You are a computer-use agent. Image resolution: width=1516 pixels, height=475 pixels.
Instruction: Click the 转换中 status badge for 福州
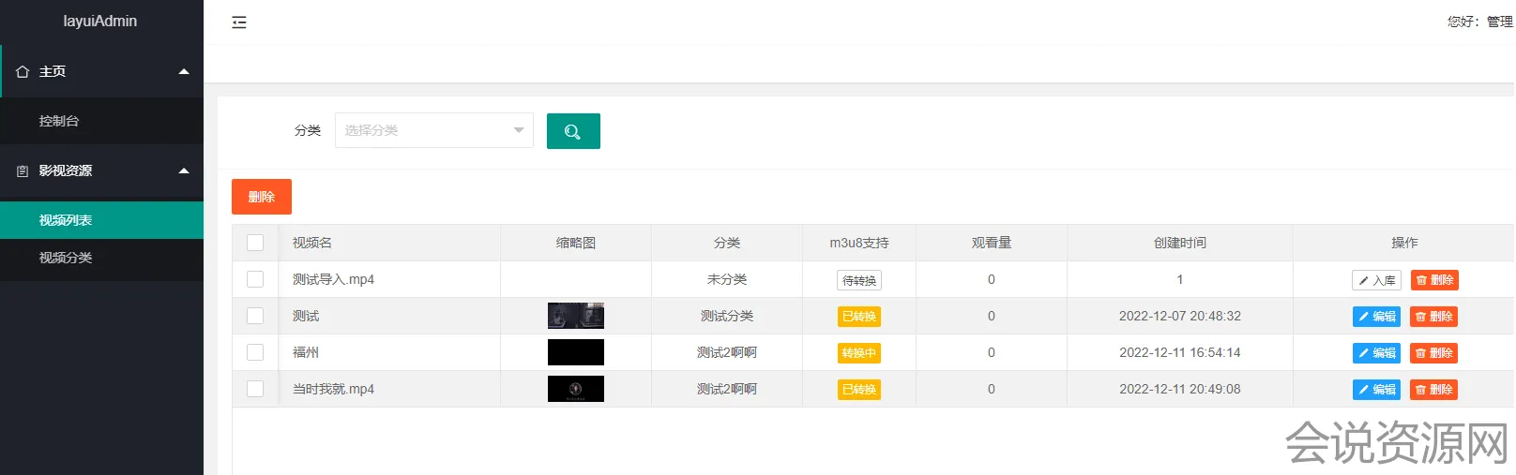pos(858,353)
